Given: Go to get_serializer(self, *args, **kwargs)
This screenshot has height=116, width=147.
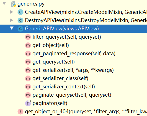Looking at the screenshot, I should pyautogui.click(x=73, y=70).
